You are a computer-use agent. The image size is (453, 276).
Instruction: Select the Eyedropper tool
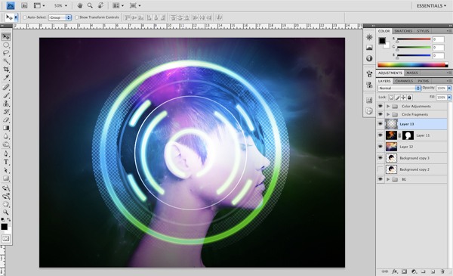tap(6, 78)
